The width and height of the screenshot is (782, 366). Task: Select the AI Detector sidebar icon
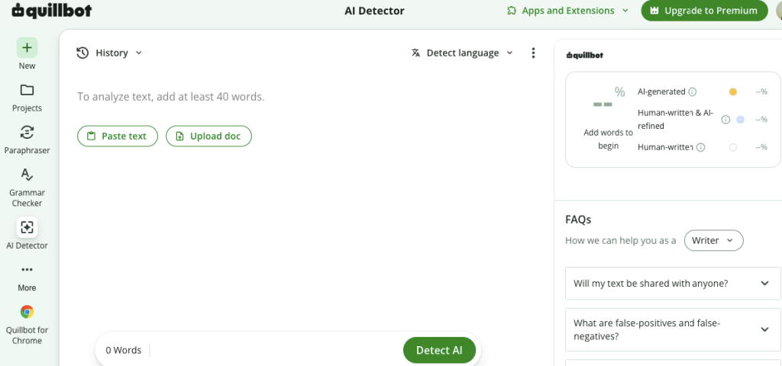[x=27, y=227]
